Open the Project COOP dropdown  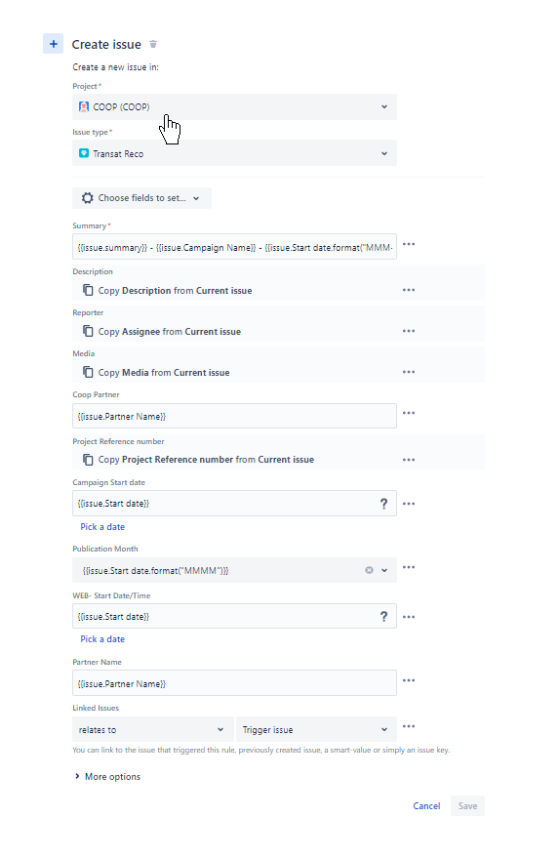pos(234,106)
